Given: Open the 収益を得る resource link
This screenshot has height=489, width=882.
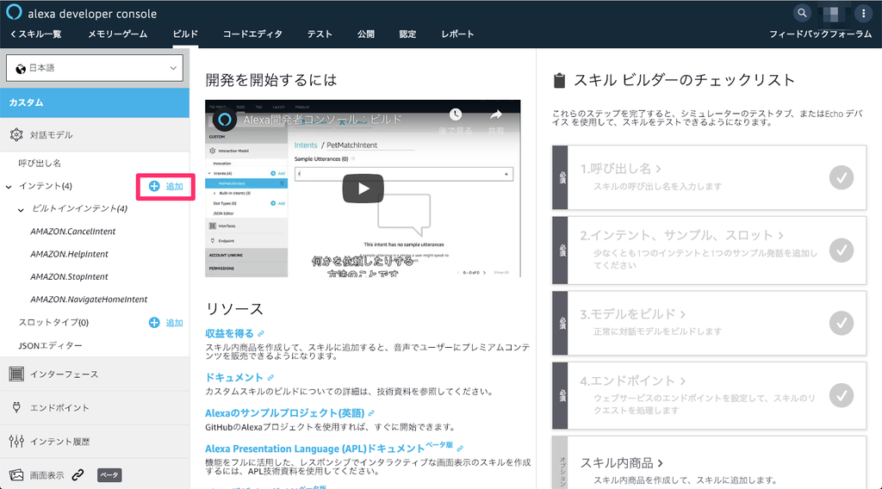Looking at the screenshot, I should [x=229, y=334].
